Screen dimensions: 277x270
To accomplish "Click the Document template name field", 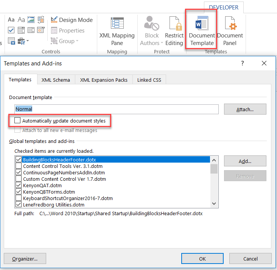I will click(x=117, y=109).
